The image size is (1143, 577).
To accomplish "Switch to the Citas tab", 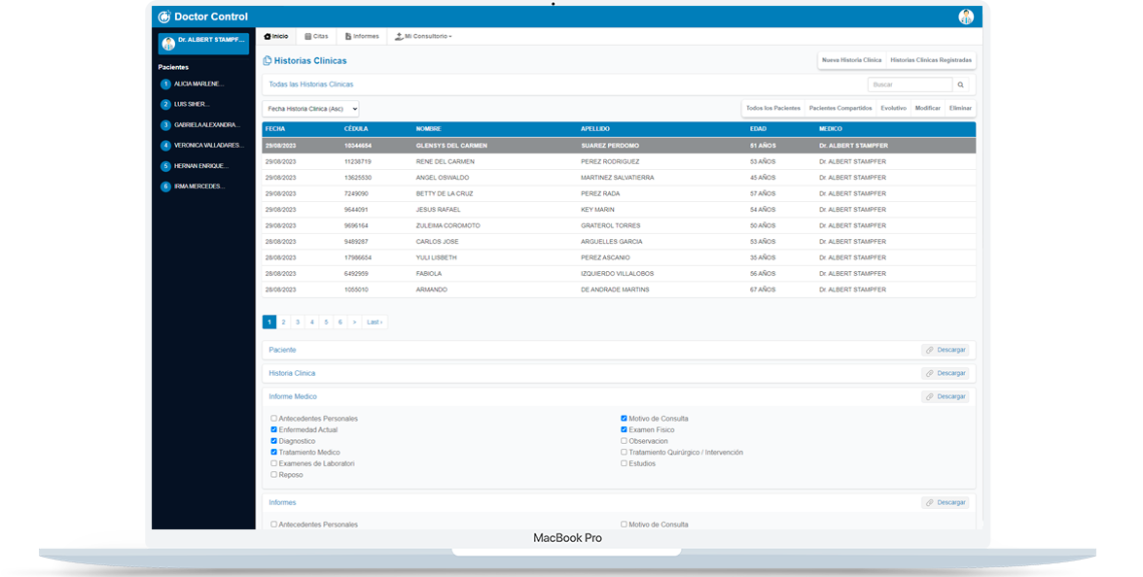I will (316, 36).
